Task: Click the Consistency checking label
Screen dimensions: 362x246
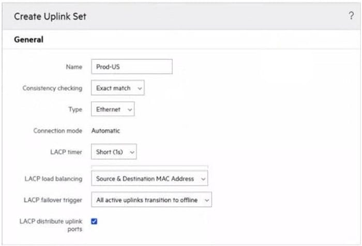Action: click(52, 88)
